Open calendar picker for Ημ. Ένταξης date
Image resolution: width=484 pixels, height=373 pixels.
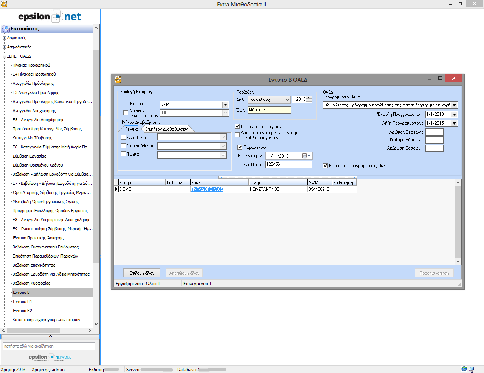click(x=306, y=156)
